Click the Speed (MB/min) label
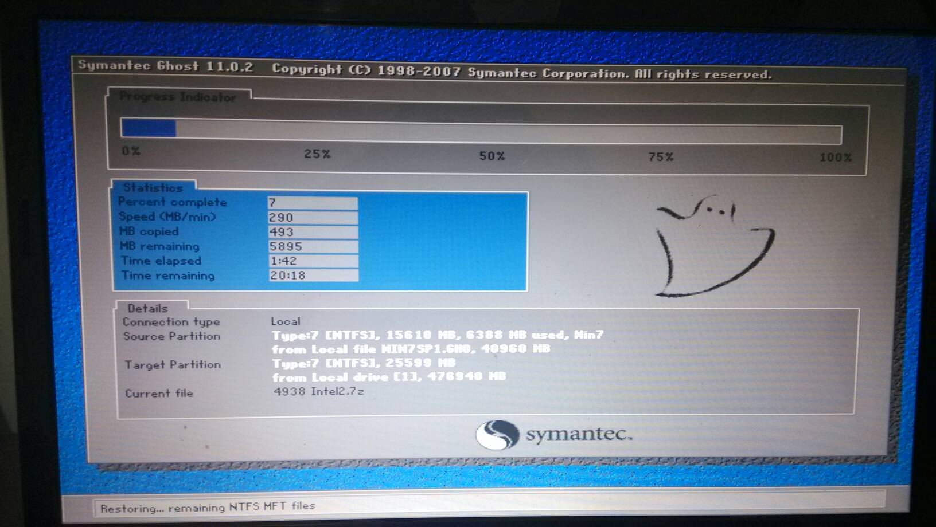Screen dimensions: 936x527 point(167,217)
